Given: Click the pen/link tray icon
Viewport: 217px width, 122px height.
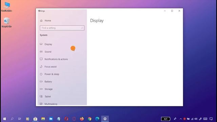Looking at the screenshot, I should pyautogui.click(x=200, y=119).
